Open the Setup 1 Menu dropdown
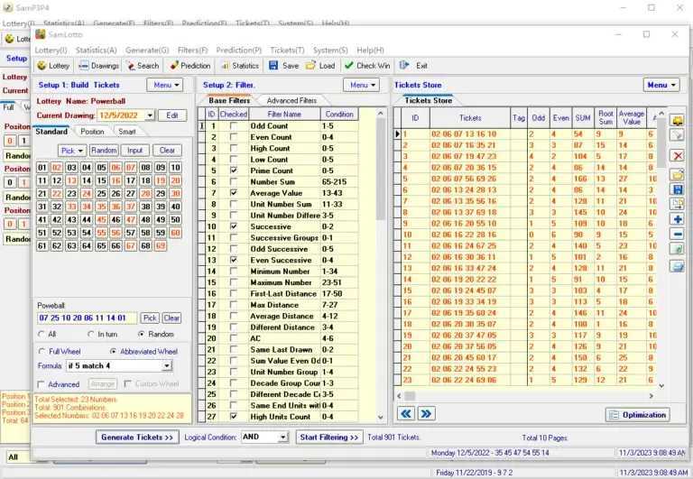Viewport: 693px width, 479px height. pos(165,85)
